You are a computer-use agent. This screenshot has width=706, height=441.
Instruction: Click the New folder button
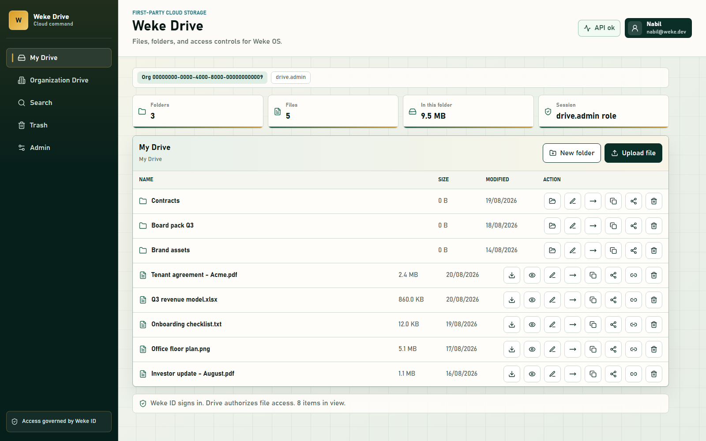click(x=572, y=153)
